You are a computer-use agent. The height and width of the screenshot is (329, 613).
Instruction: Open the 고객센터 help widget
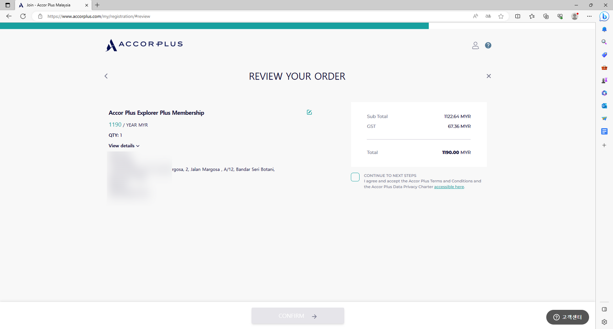coord(568,317)
